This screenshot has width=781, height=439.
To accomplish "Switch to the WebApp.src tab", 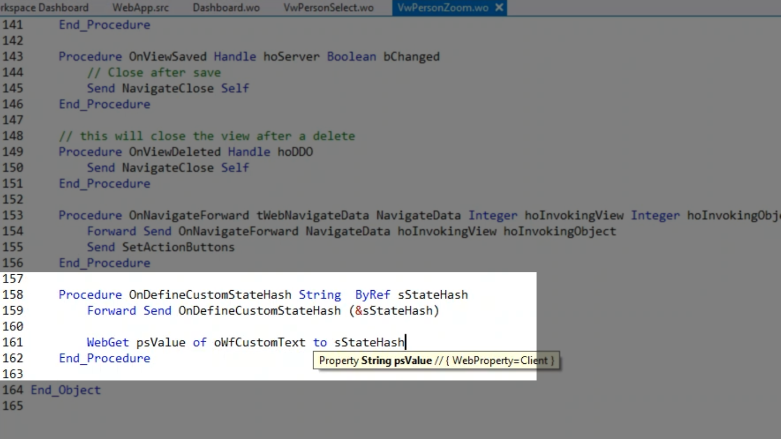I will pos(140,8).
